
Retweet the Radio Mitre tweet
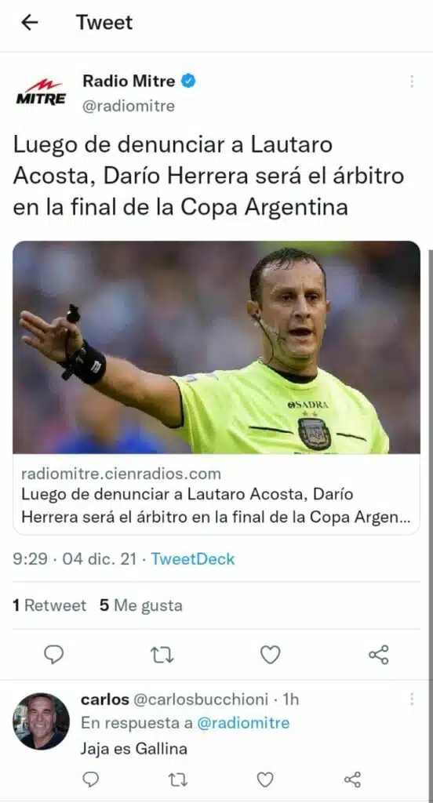click(x=162, y=655)
